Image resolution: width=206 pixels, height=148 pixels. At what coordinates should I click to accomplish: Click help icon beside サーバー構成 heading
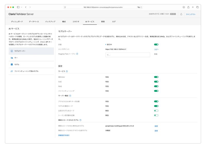(70, 96)
